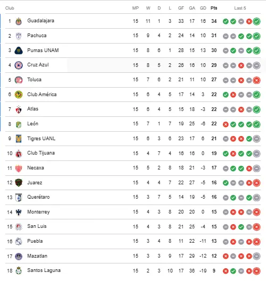Select the Mazatlan standings row

pos(133,256)
